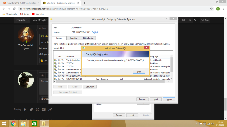This screenshot has height=127, width=227.
Task: Click the Chrome back arrow
Action: [4, 9]
